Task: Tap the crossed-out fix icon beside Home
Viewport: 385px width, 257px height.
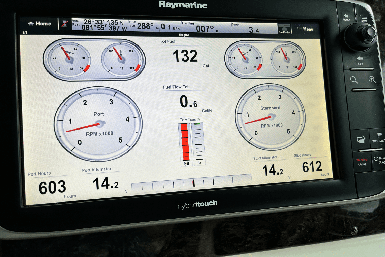Action: pyautogui.click(x=65, y=24)
